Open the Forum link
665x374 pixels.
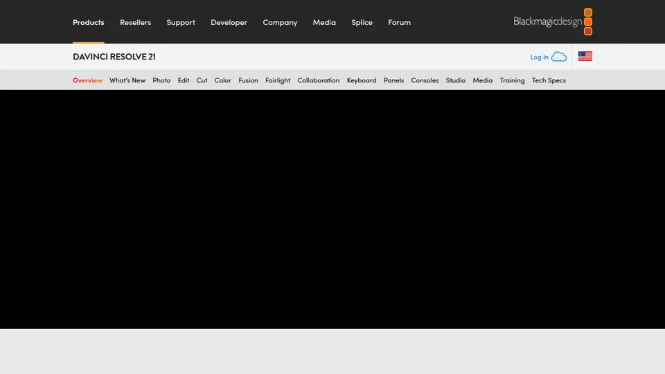pos(399,22)
